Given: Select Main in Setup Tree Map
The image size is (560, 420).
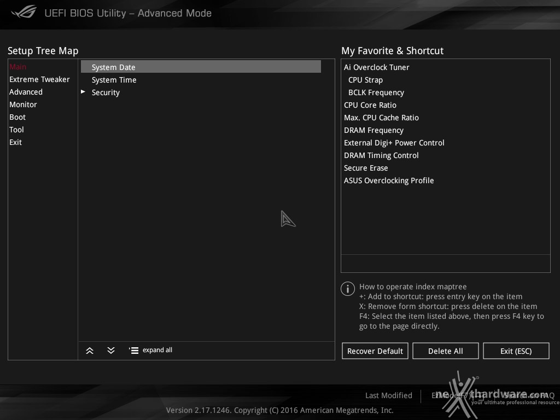Looking at the screenshot, I should pos(18,67).
